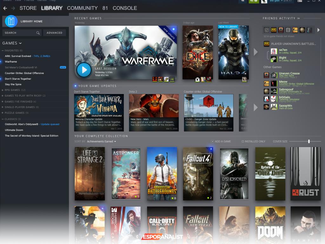Open the 81 tab in navigation
The image size is (325, 244).
(105, 8)
